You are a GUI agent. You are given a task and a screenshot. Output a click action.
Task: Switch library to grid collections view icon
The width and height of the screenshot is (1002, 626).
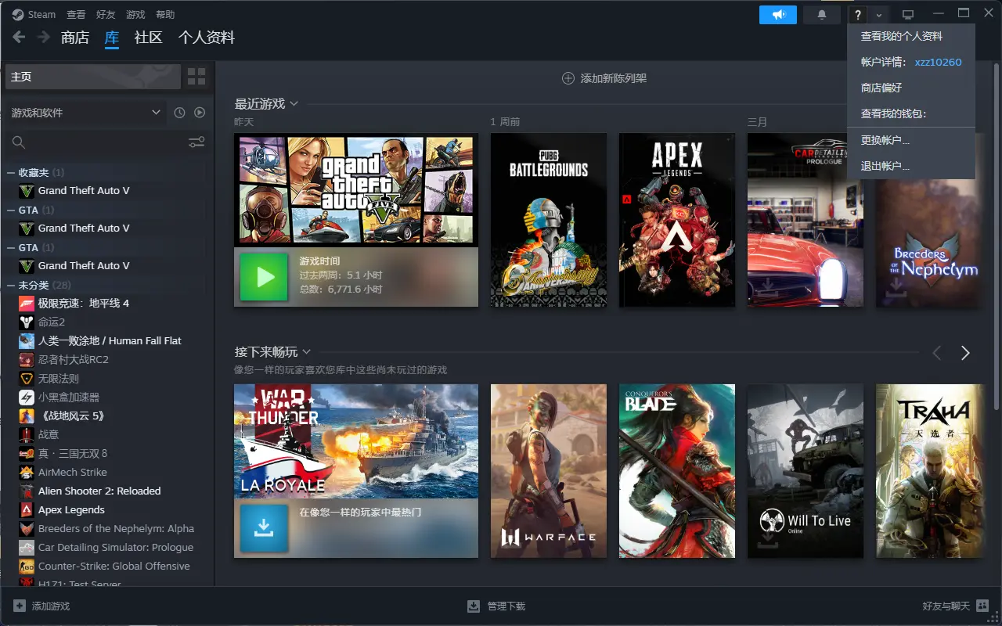click(x=196, y=77)
